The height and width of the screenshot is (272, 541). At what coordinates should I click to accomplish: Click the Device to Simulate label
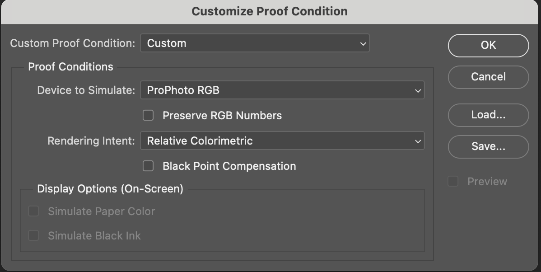(86, 90)
